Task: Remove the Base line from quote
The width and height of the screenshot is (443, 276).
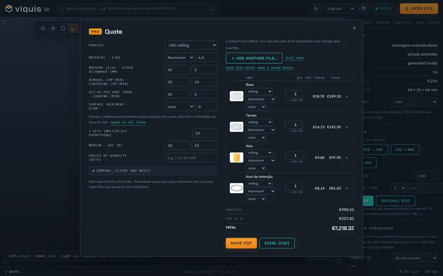Action: pos(347,96)
